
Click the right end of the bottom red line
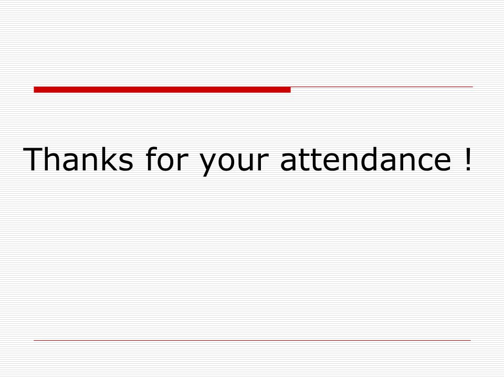pyautogui.click(x=469, y=340)
